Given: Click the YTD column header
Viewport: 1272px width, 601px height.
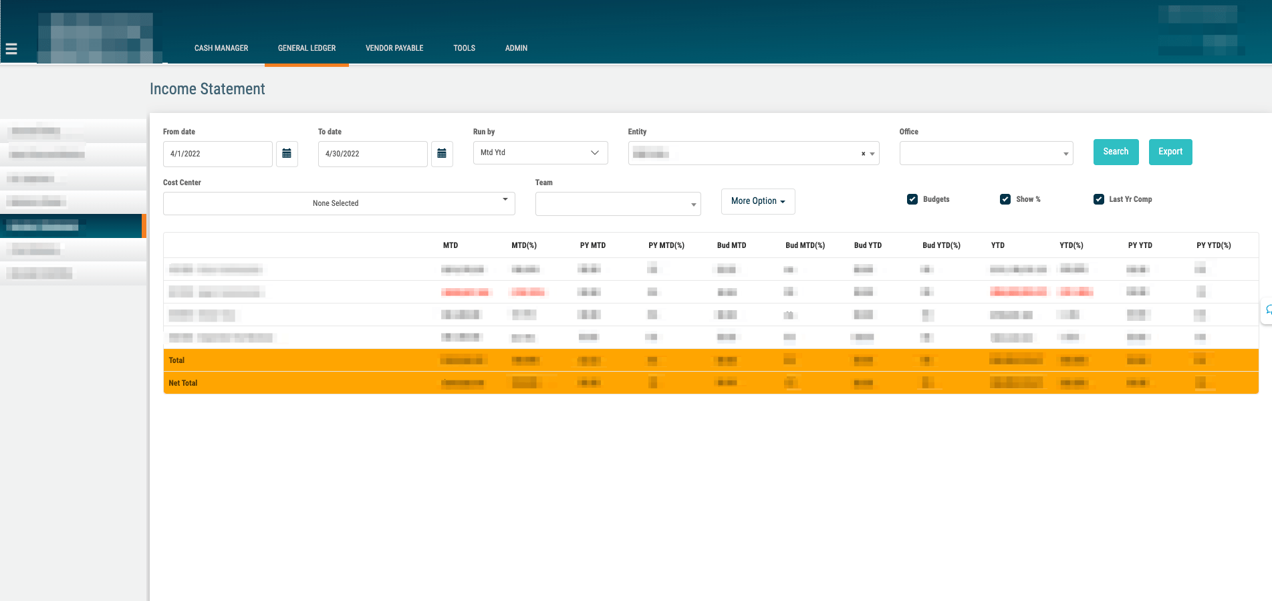Looking at the screenshot, I should coord(998,245).
